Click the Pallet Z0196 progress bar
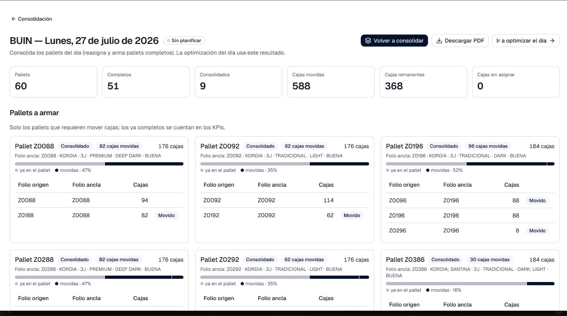This screenshot has height=316, width=567. click(x=470, y=164)
